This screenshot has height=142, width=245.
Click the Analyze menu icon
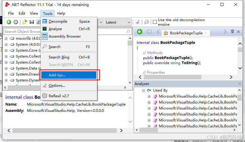tap(45, 29)
